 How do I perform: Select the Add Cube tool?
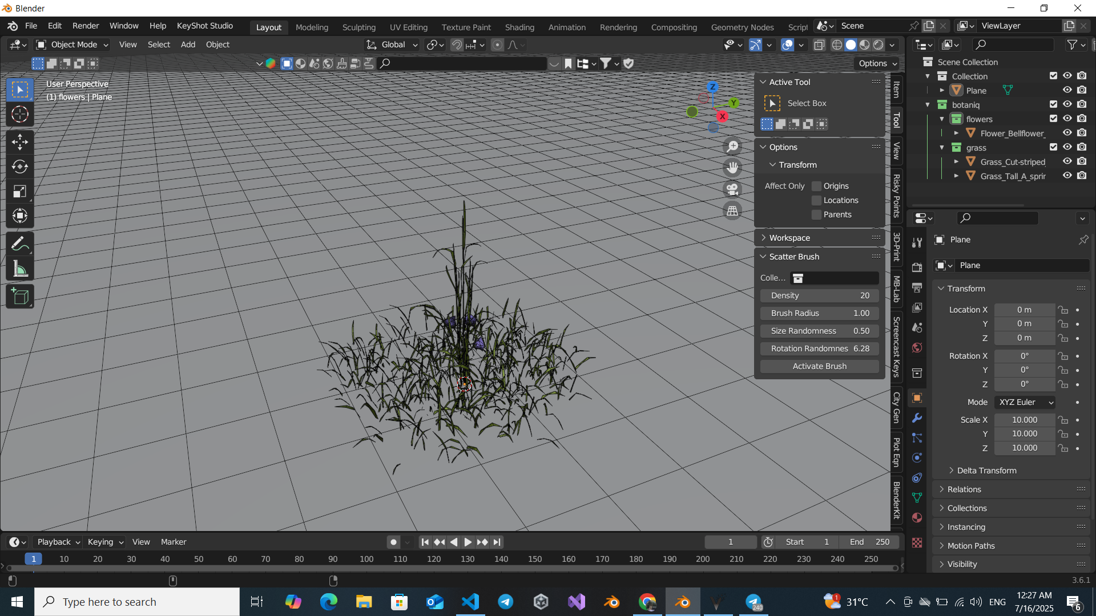coord(20,297)
